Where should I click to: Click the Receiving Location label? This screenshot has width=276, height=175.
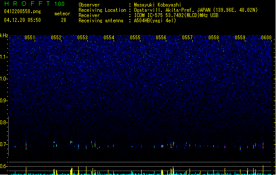(x=102, y=10)
